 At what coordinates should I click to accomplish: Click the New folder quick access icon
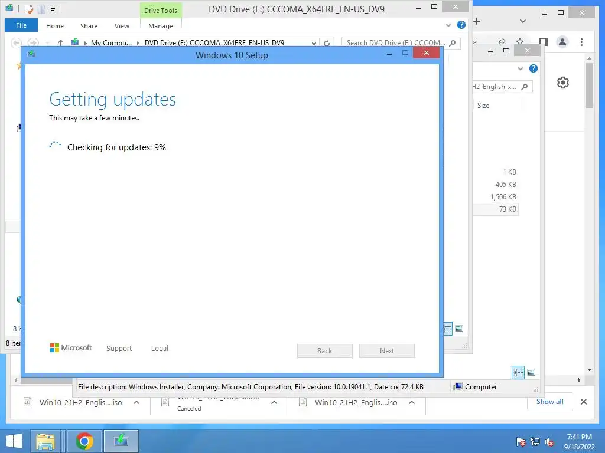tap(41, 9)
